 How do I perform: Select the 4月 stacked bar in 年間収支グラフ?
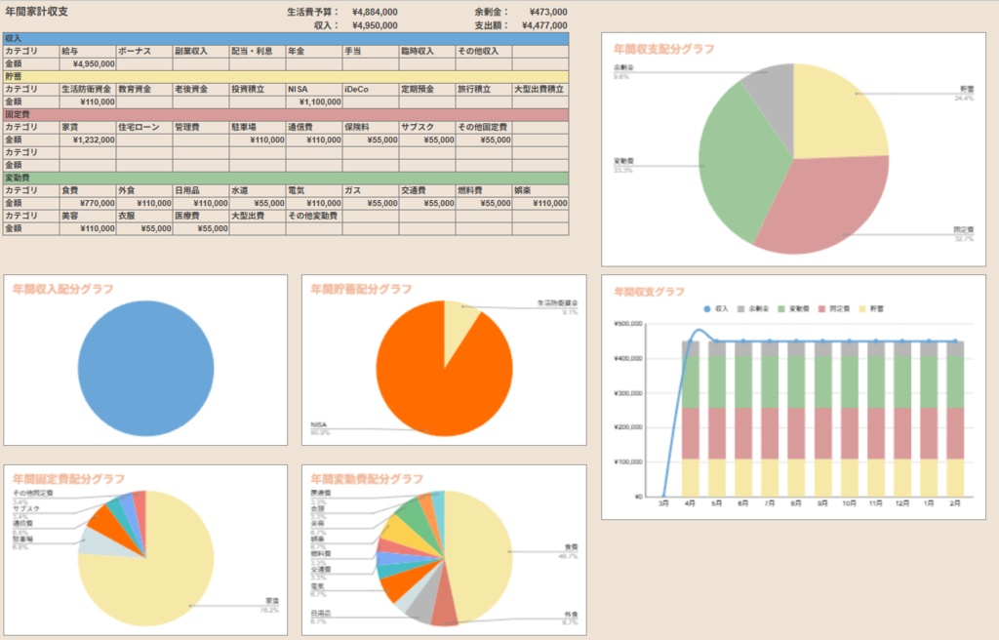coord(691,419)
